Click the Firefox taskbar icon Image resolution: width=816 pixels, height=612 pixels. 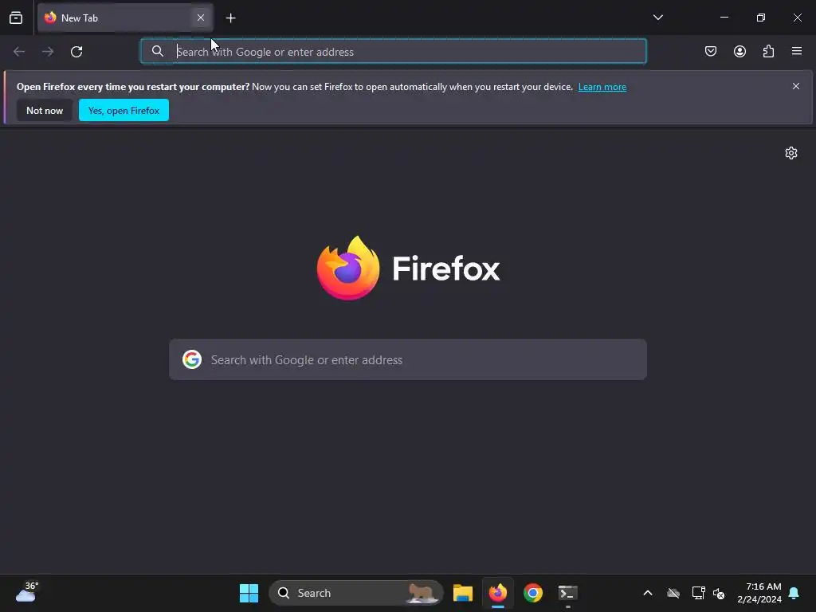(x=498, y=593)
